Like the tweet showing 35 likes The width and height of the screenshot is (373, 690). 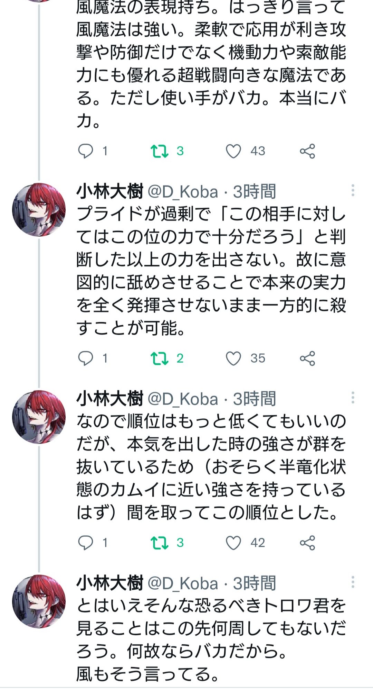233,358
